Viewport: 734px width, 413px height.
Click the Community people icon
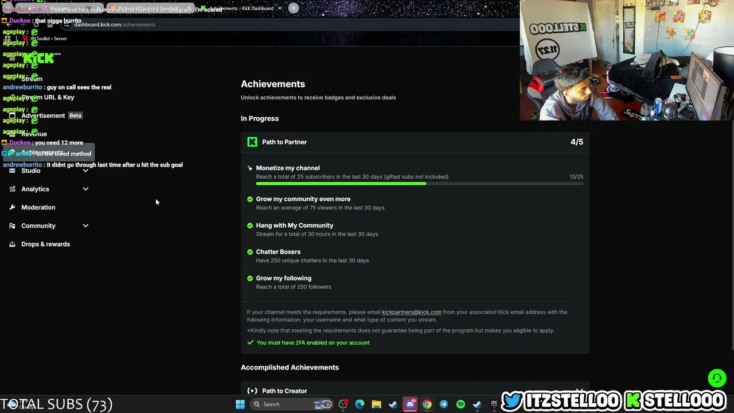pyautogui.click(x=12, y=225)
